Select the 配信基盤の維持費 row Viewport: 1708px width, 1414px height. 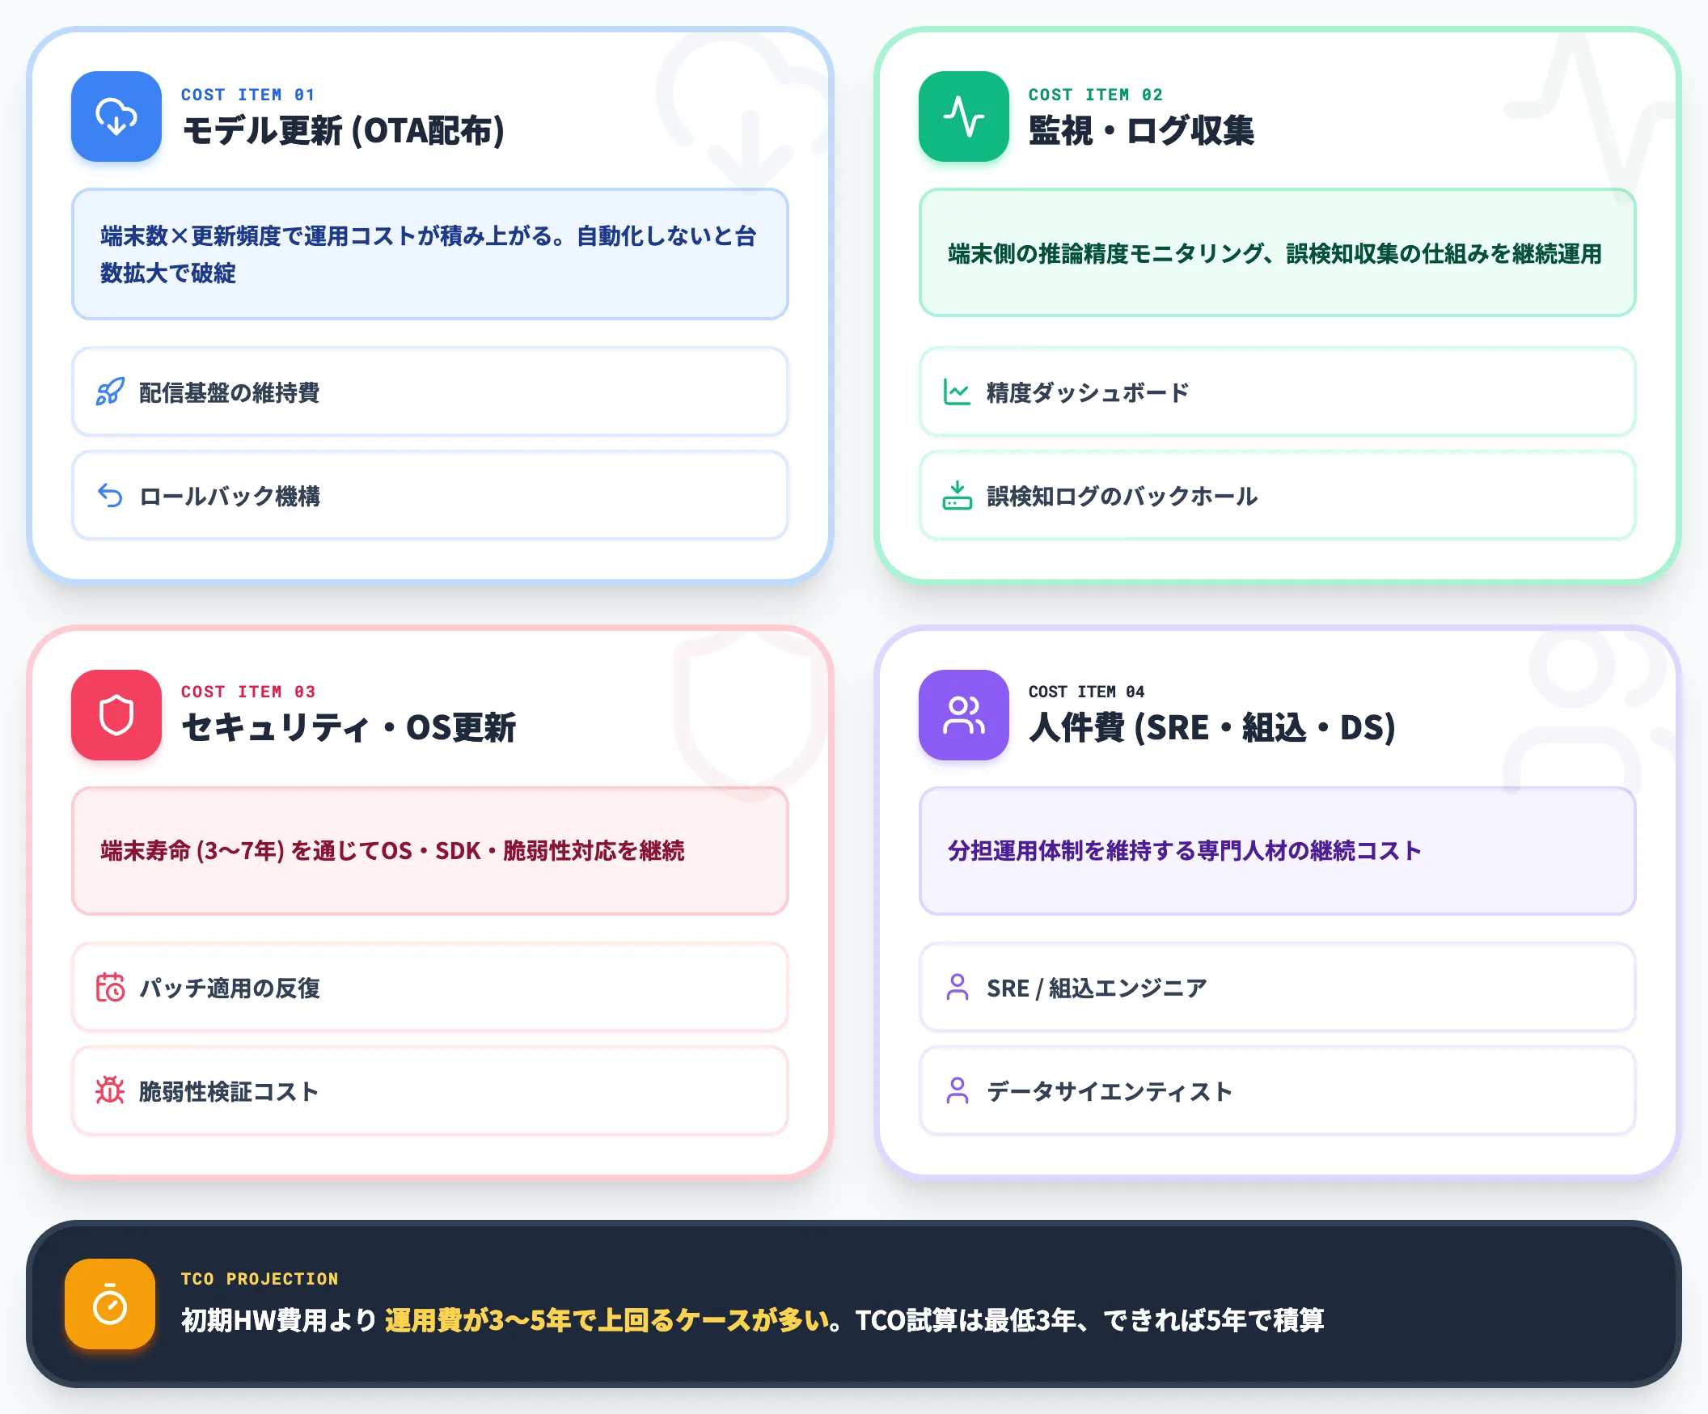[430, 392]
